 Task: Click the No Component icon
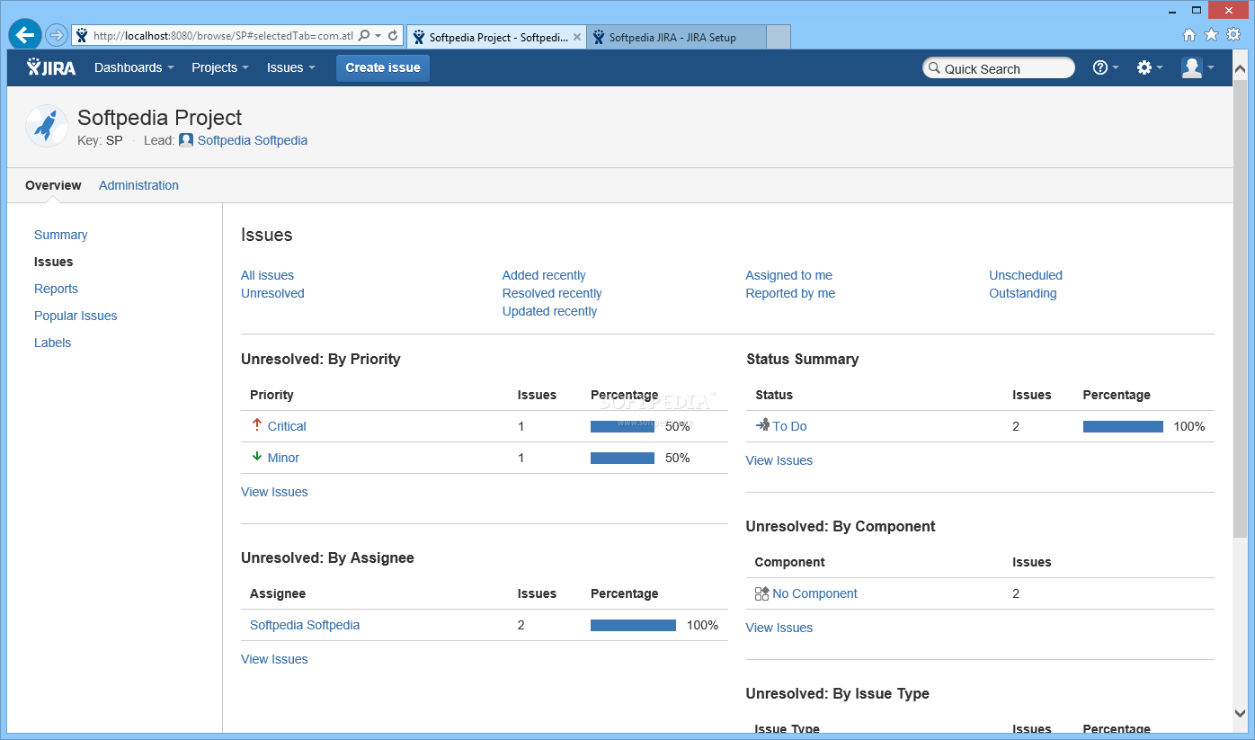[x=761, y=593]
